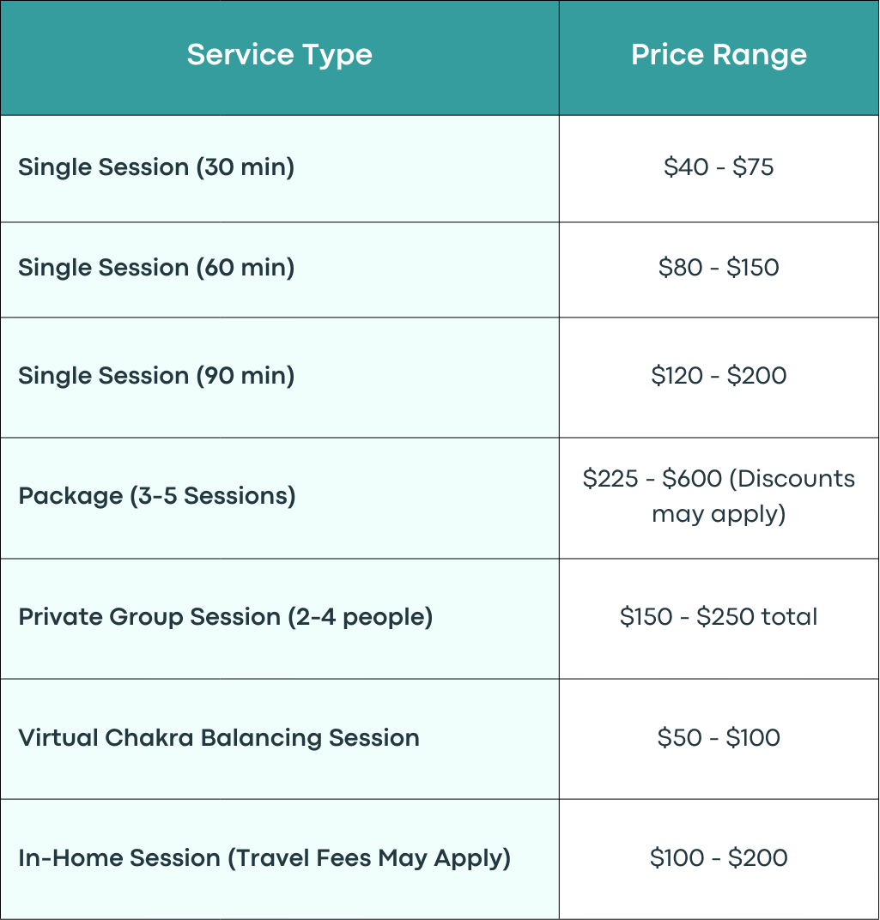Click the $100 - $200 price cell
880x920 pixels.
719,858
